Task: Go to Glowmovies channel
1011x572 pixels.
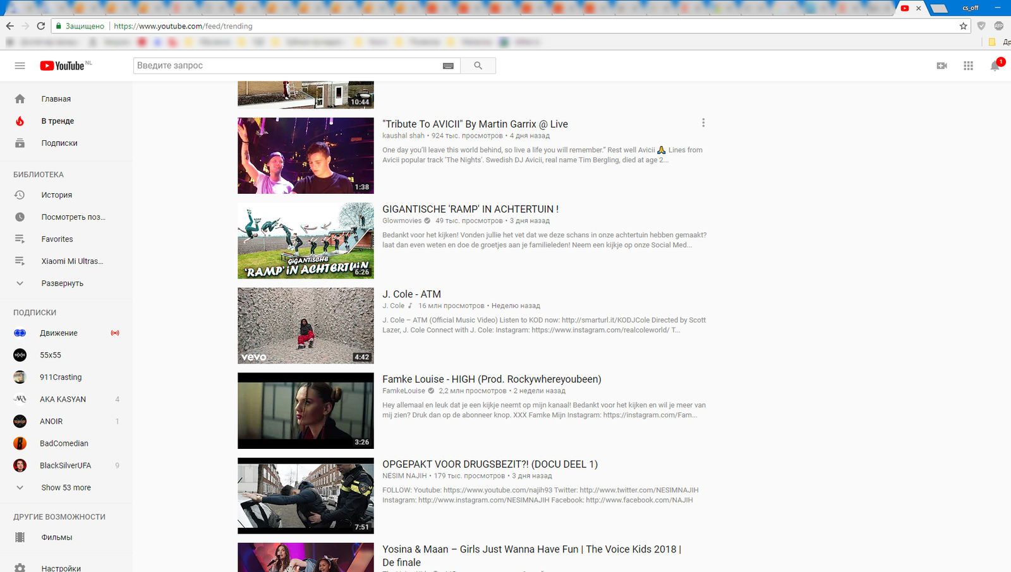Action: click(402, 221)
